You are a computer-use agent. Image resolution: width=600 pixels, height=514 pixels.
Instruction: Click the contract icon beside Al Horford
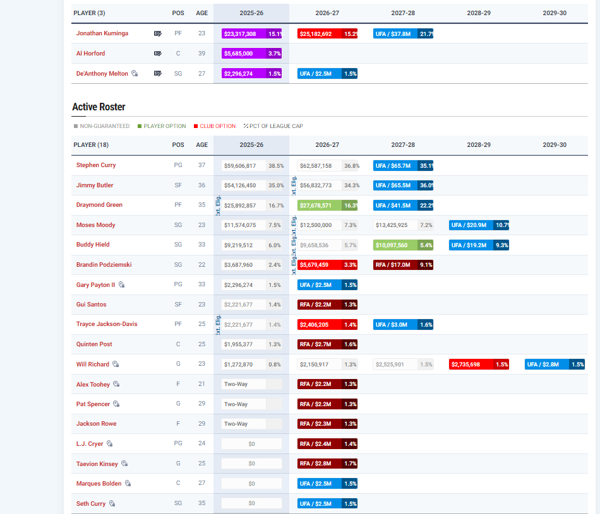[158, 54]
